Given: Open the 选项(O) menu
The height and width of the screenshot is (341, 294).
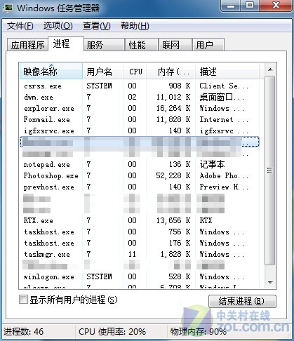Looking at the screenshot, I should [58, 26].
